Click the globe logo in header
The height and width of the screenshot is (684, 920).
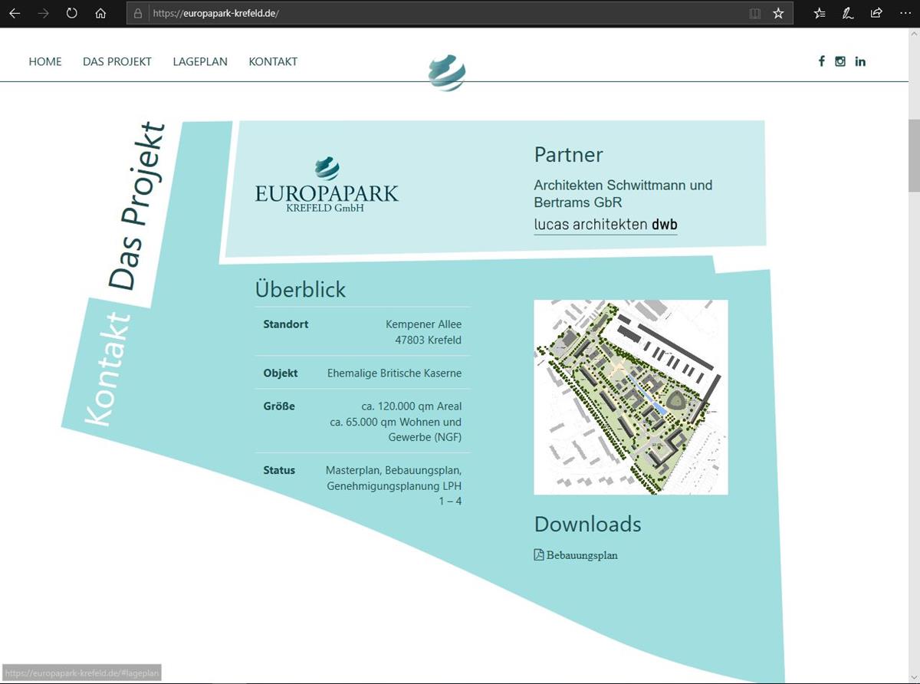[x=447, y=73]
